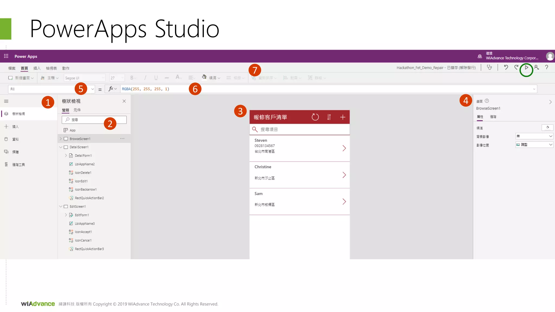
Task: Open Steven record with its arrow
Action: pyautogui.click(x=344, y=148)
